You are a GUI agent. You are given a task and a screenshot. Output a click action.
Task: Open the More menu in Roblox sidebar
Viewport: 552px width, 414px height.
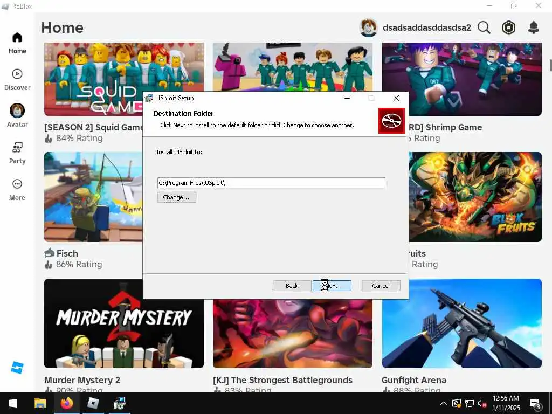(x=17, y=190)
